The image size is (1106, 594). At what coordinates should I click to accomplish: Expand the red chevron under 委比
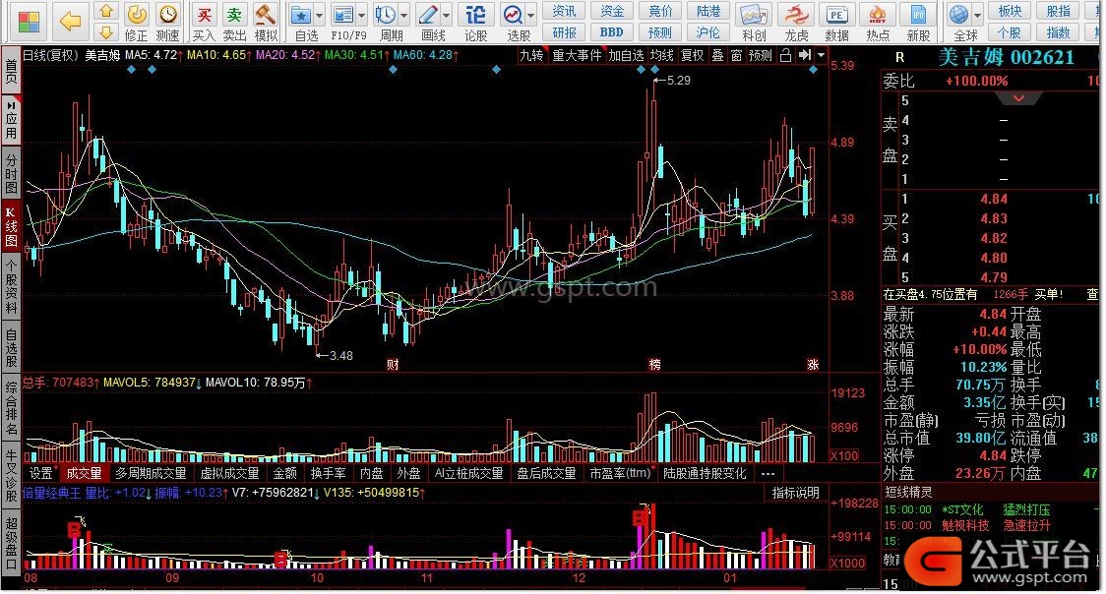point(1019,98)
